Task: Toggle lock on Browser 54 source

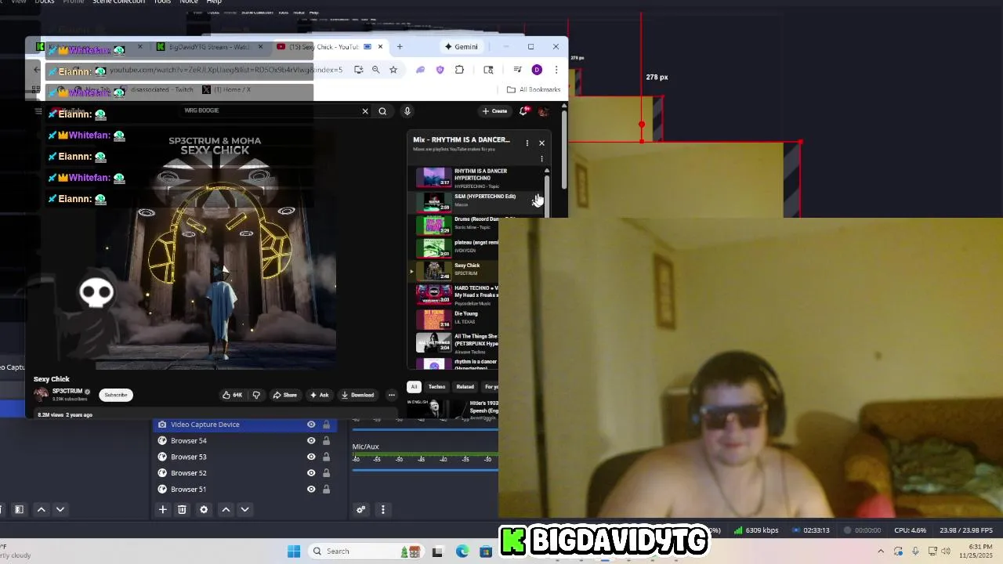Action: coord(327,441)
